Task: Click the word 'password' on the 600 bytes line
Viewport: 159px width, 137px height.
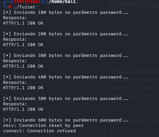Action: tap(111, 120)
